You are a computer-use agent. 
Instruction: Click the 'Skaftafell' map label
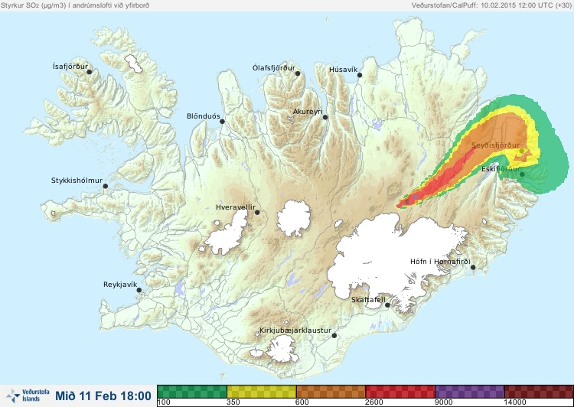click(x=368, y=300)
